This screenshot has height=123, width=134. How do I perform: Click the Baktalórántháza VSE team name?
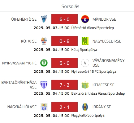[x=19, y=85]
